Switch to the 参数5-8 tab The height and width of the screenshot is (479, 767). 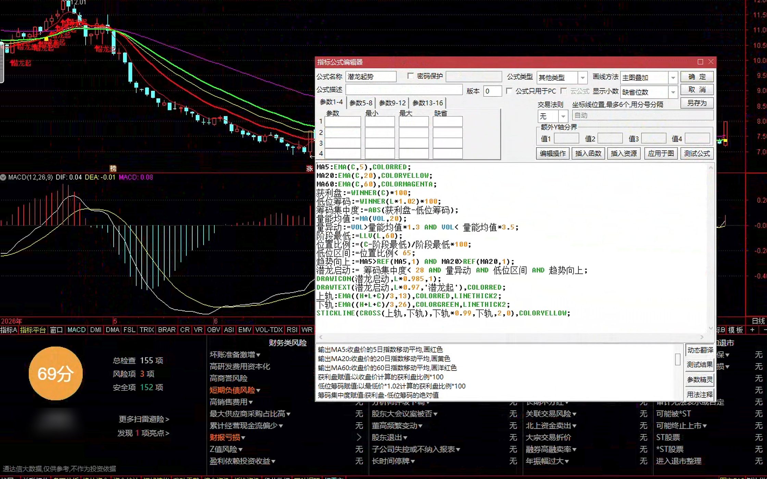click(361, 103)
